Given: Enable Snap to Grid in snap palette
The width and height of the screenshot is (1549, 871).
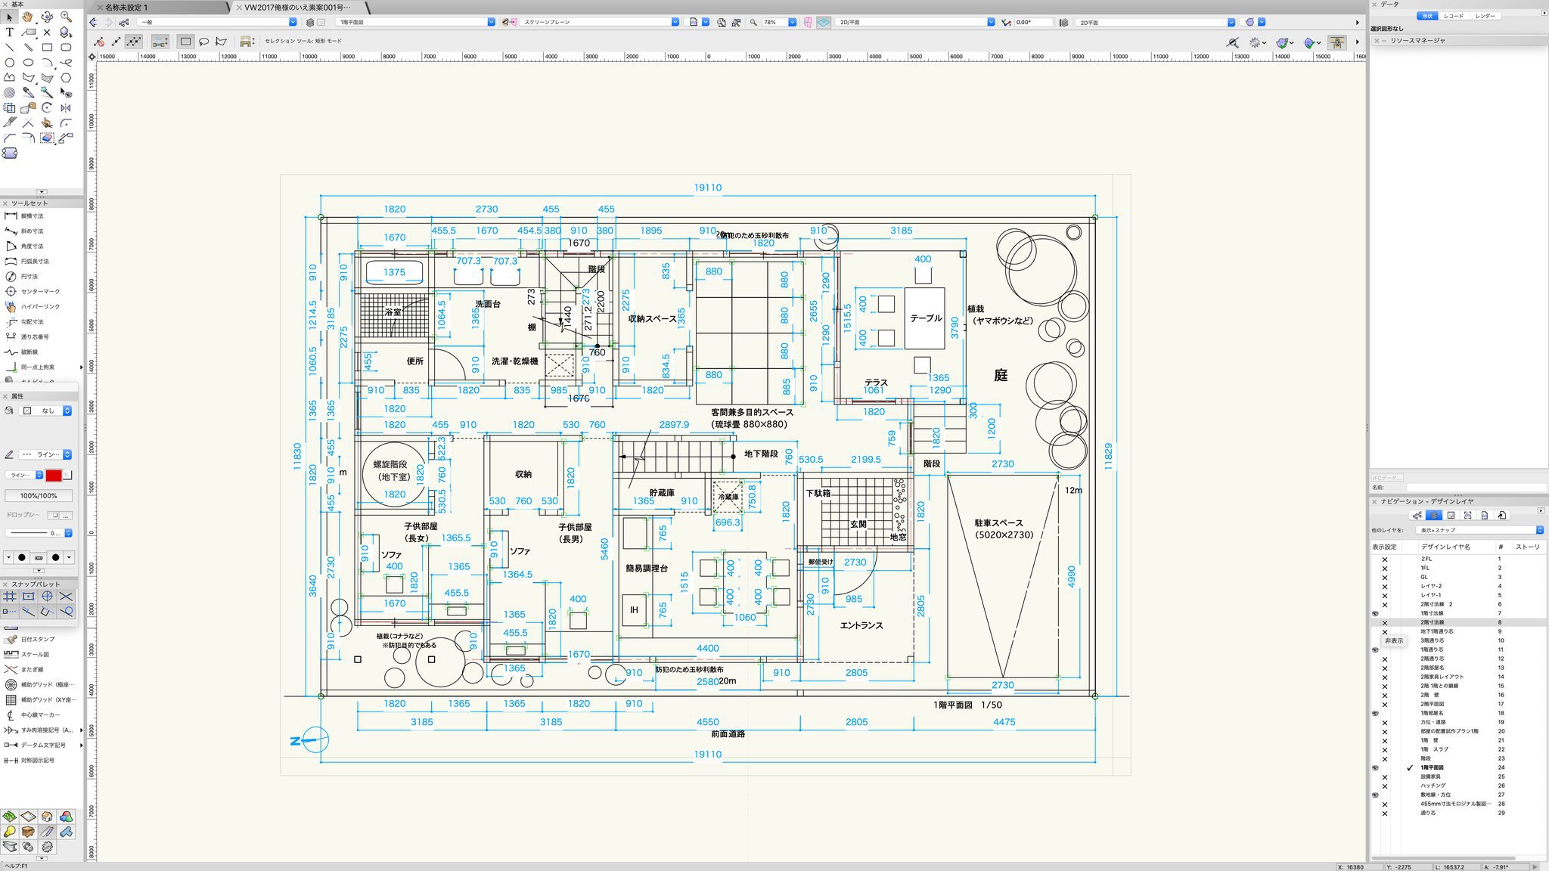Looking at the screenshot, I should point(10,597).
